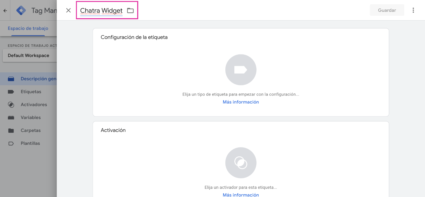Open the Default Workspace selector
The image size is (425, 197).
pyautogui.click(x=30, y=56)
